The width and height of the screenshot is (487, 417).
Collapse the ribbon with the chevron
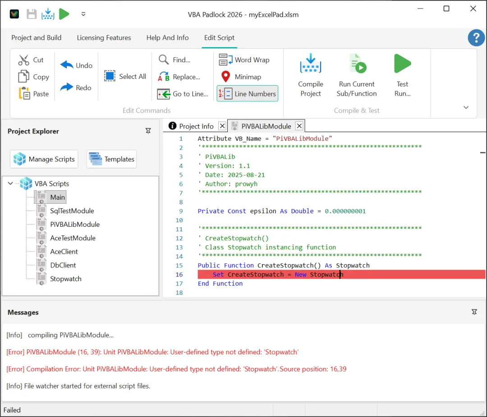466,107
